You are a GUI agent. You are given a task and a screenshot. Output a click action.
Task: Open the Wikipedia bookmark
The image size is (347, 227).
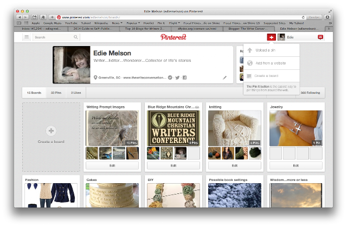(101, 23)
